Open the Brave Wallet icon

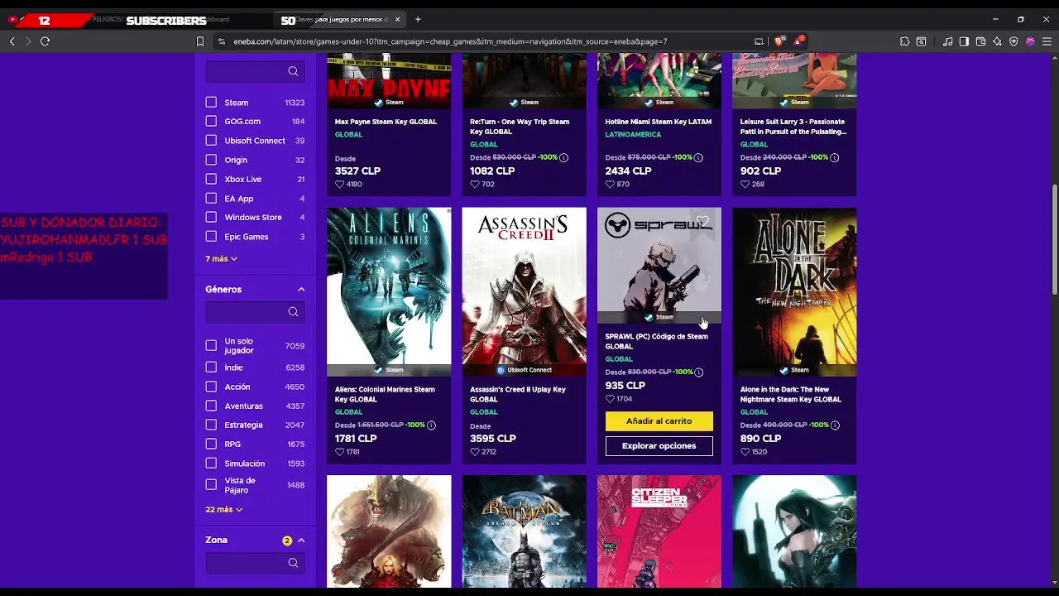(980, 41)
